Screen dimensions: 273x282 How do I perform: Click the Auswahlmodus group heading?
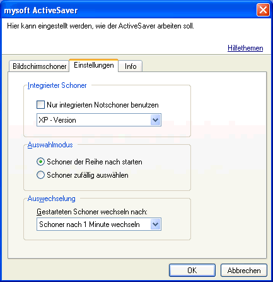[x=50, y=145]
